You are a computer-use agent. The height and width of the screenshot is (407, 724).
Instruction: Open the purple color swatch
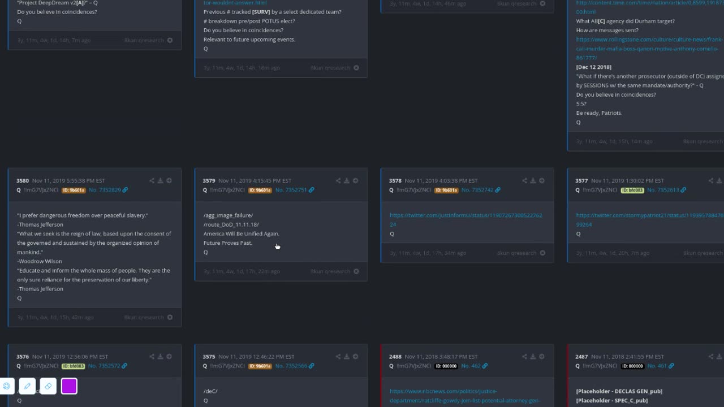69,386
